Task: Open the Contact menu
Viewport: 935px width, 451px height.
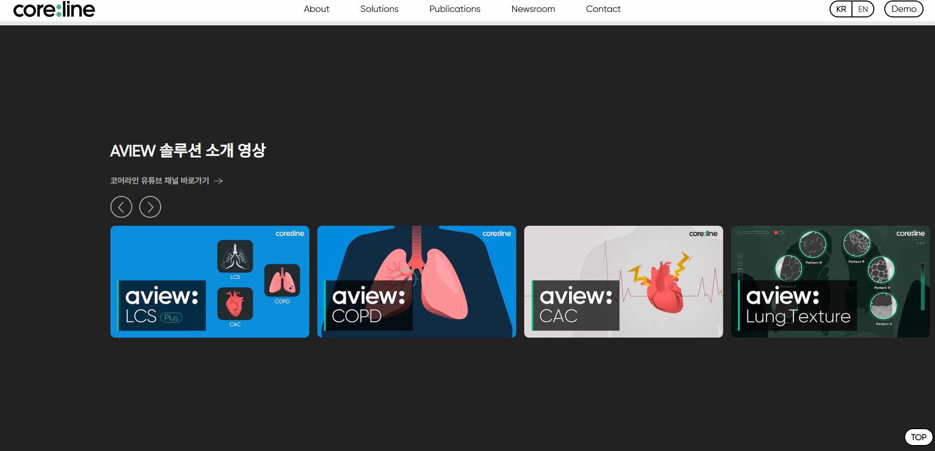Action: click(603, 9)
